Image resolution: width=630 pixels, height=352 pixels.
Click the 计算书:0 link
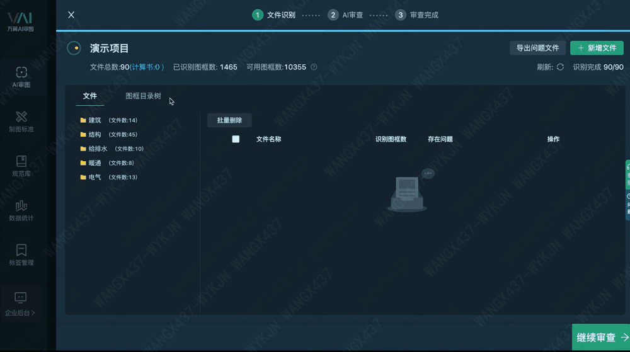(147, 67)
